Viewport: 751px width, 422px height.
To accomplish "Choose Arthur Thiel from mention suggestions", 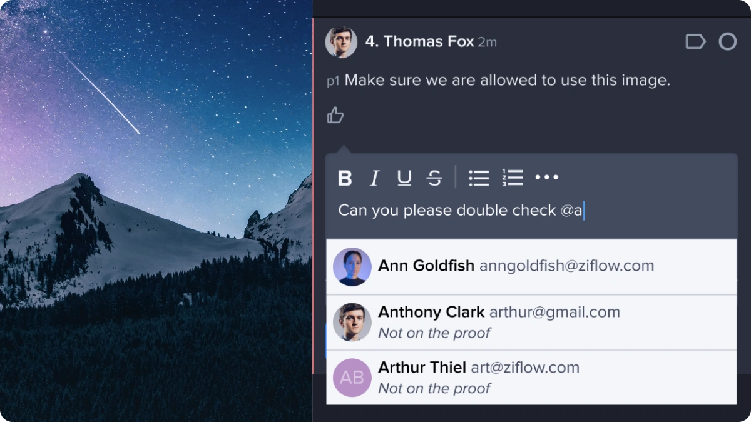I will pyautogui.click(x=531, y=378).
